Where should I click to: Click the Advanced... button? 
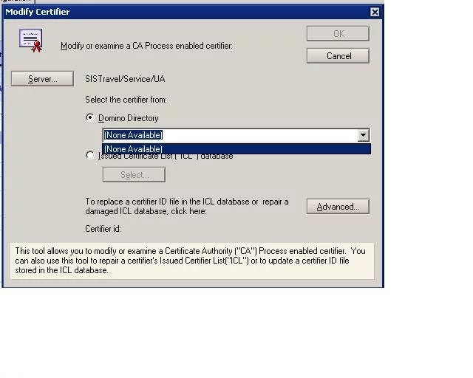tap(338, 207)
